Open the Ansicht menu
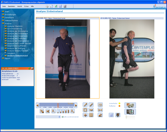The height and width of the screenshot is (132, 167). (20, 6)
